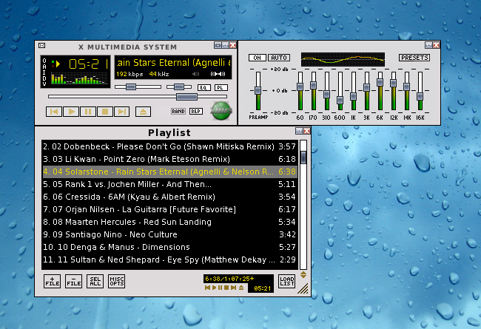Image resolution: width=481 pixels, height=329 pixels.
Task: Toggle RAND shuffle mode
Action: tap(178, 112)
